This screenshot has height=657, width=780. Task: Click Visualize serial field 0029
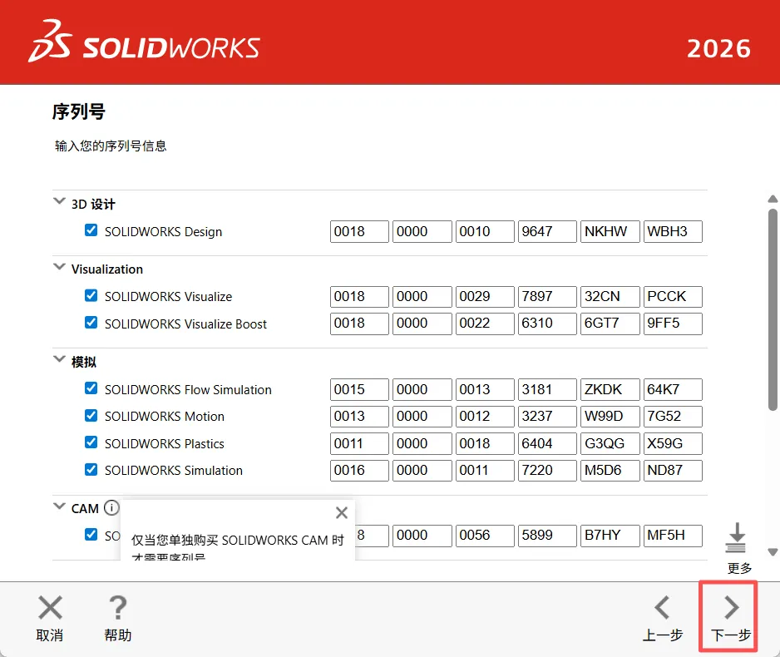tap(485, 297)
